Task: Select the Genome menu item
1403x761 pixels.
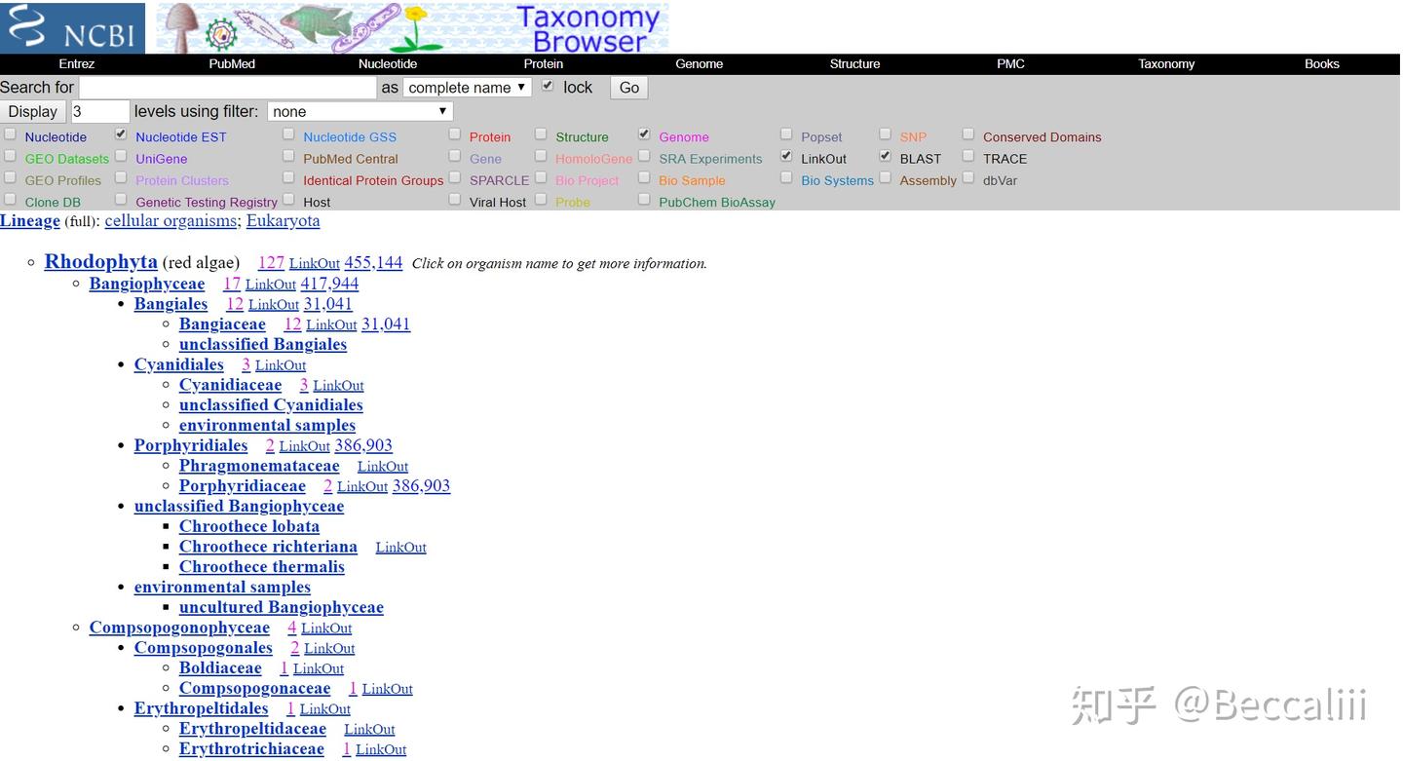Action: 699,63
